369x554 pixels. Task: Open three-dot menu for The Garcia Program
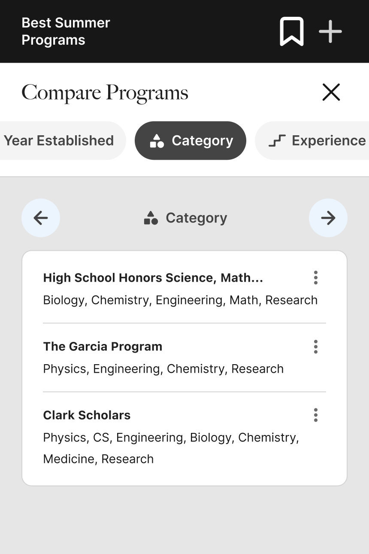316,347
